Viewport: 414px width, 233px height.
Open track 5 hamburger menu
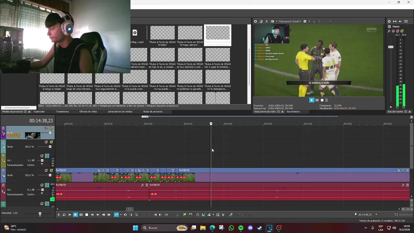coord(3,185)
